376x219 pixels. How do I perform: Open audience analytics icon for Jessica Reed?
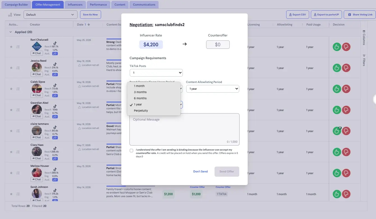point(55,75)
